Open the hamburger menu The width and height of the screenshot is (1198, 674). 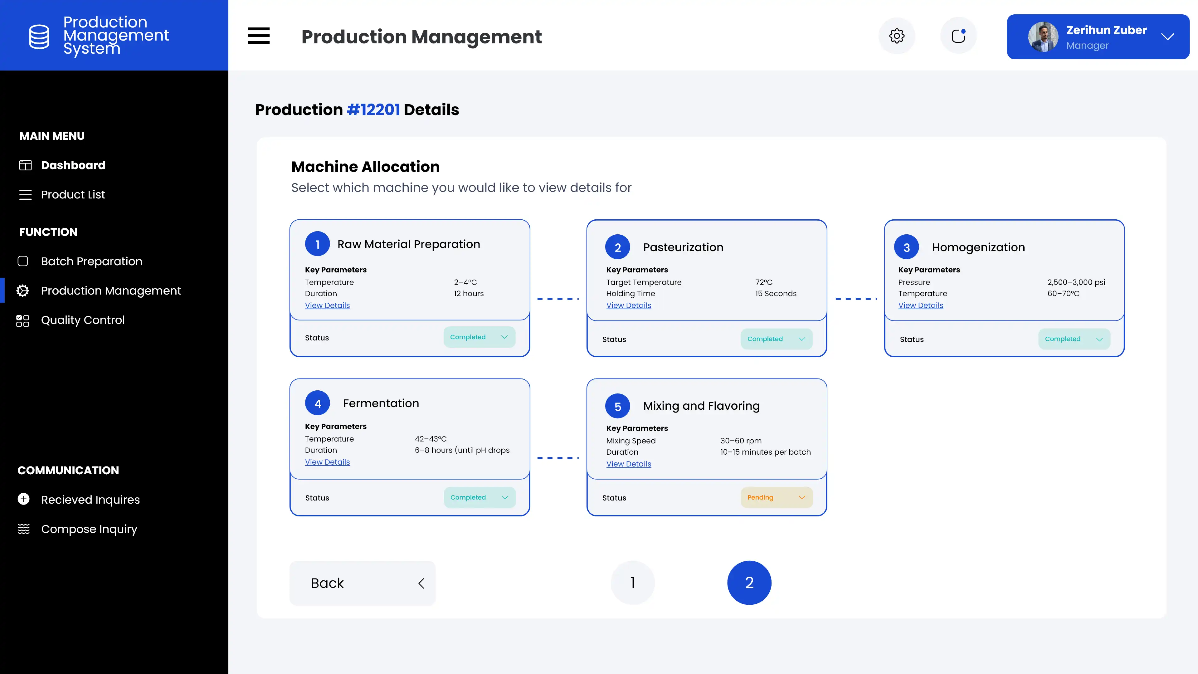click(259, 36)
